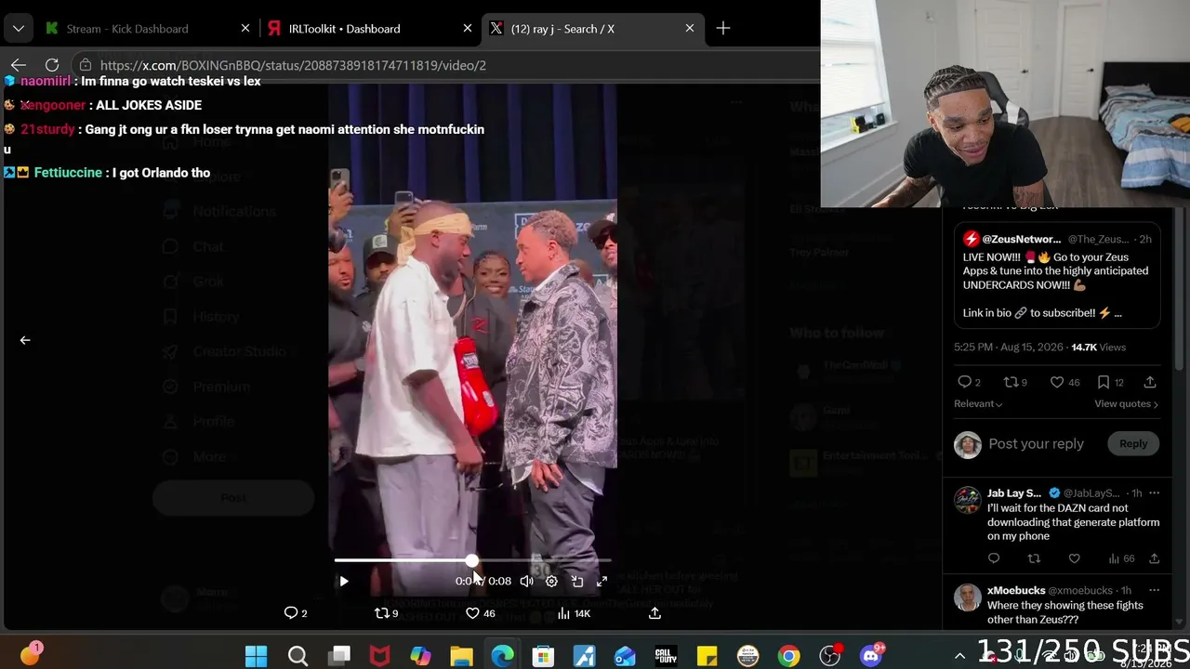Like Jab Lay's comment
Image resolution: width=1190 pixels, height=669 pixels.
[1074, 558]
